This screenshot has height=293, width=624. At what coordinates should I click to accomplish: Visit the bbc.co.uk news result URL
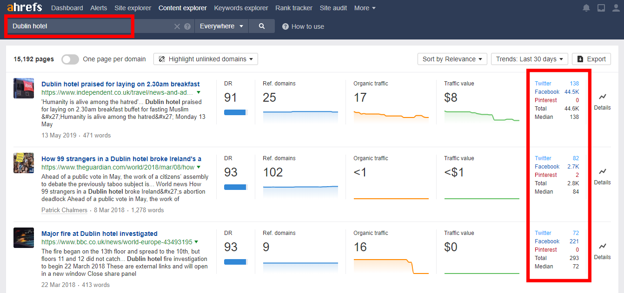117,242
